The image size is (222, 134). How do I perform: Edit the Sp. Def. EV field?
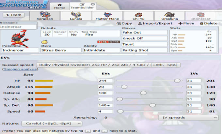click(105, 105)
